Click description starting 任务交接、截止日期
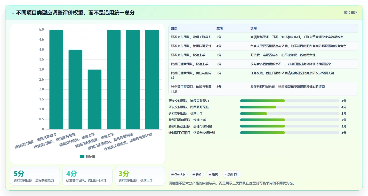 [x=292, y=73]
